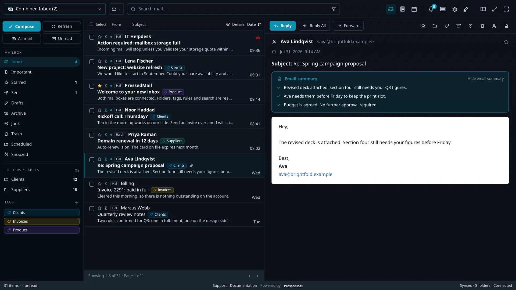
Task: Mark message as read with the open-envelope icon
Action: [423, 26]
